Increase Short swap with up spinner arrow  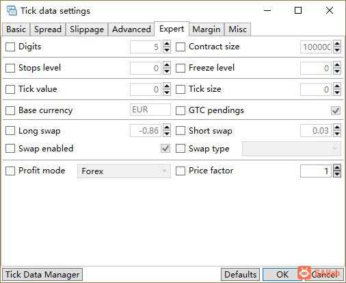pos(337,127)
